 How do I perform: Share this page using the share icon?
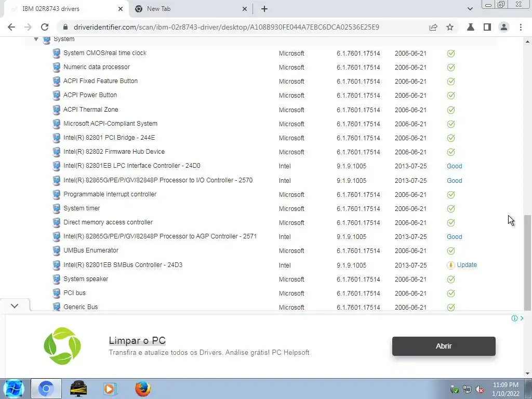[433, 27]
